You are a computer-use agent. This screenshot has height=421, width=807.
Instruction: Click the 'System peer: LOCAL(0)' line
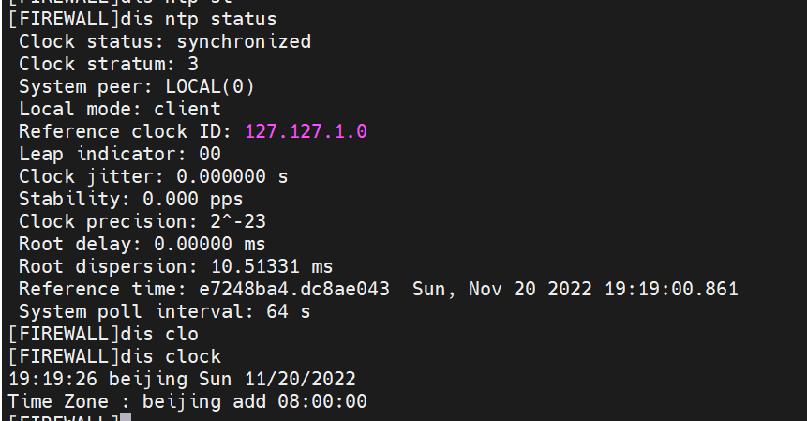click(x=137, y=86)
